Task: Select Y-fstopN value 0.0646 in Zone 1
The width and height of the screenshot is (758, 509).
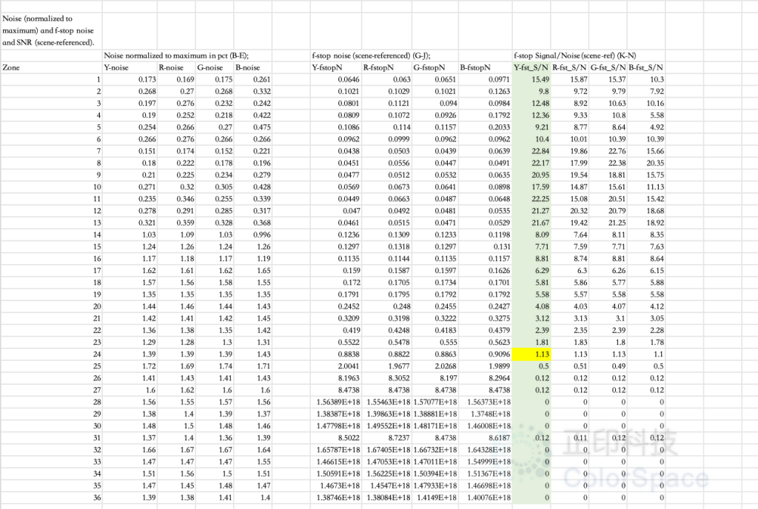Action: (336, 79)
